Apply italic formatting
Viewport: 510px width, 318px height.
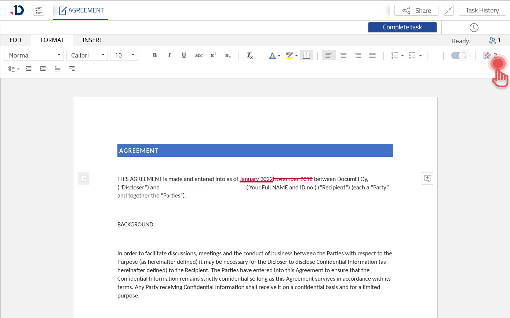[170, 55]
